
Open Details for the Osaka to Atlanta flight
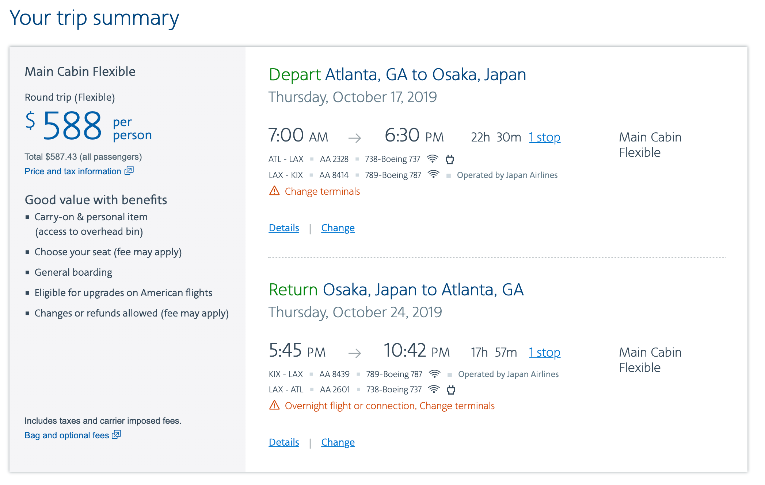click(284, 442)
